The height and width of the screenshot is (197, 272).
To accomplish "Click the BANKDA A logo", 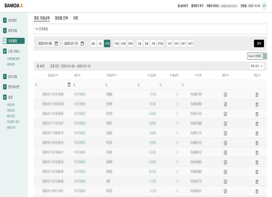I will tap(14, 6).
